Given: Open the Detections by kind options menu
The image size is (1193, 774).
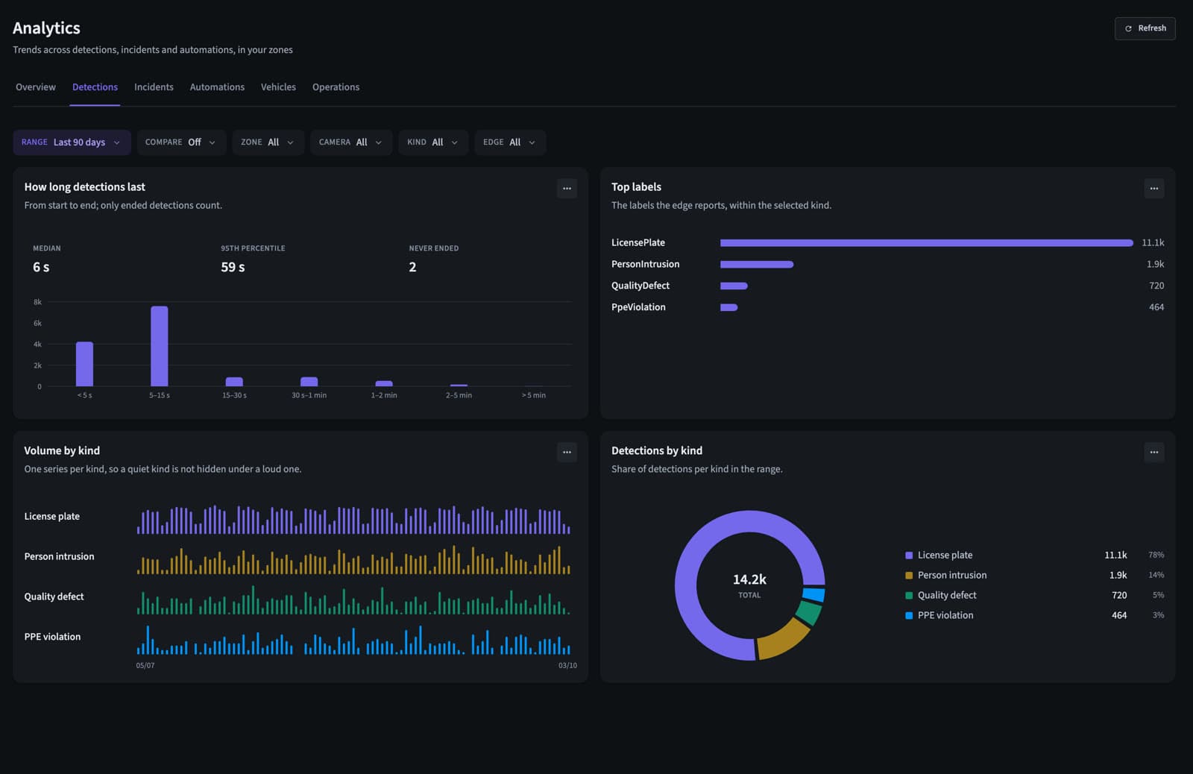Looking at the screenshot, I should click(x=1153, y=452).
